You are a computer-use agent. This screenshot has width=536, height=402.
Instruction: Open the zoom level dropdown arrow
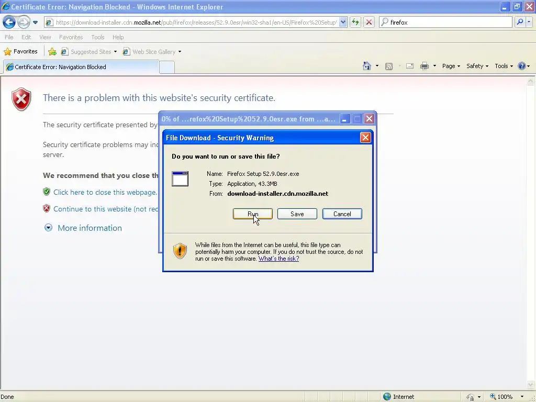(x=522, y=397)
